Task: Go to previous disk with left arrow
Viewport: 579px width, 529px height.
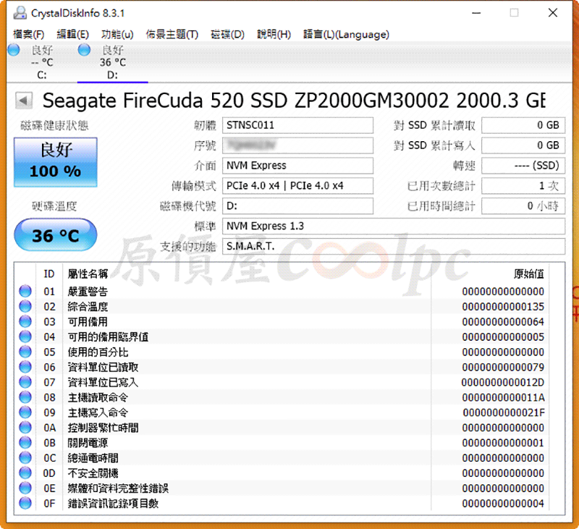Action: point(24,101)
